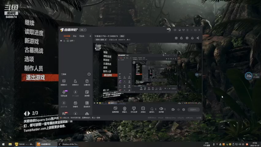Open 古墓挑战 in the game menu
This screenshot has height=147, width=261.
(x=34, y=50)
